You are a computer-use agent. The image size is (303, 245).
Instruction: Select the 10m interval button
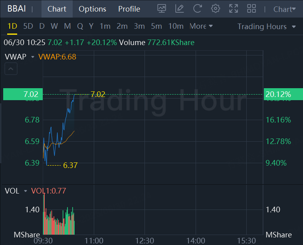[176, 26]
